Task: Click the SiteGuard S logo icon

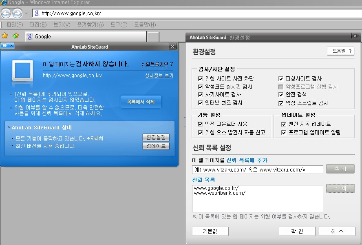Action: point(4,46)
